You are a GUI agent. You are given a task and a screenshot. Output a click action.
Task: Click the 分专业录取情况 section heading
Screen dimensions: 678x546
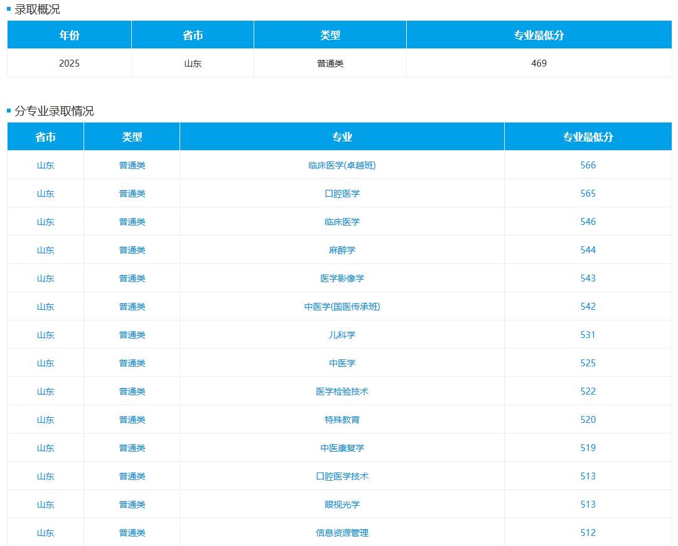[54, 111]
